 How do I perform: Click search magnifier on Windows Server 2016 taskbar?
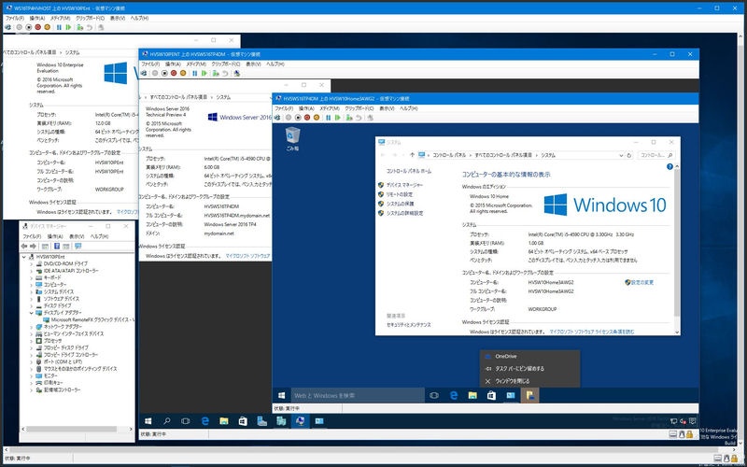(167, 421)
